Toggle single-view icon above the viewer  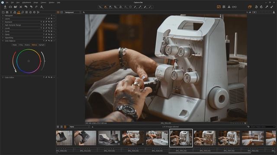click(61, 12)
